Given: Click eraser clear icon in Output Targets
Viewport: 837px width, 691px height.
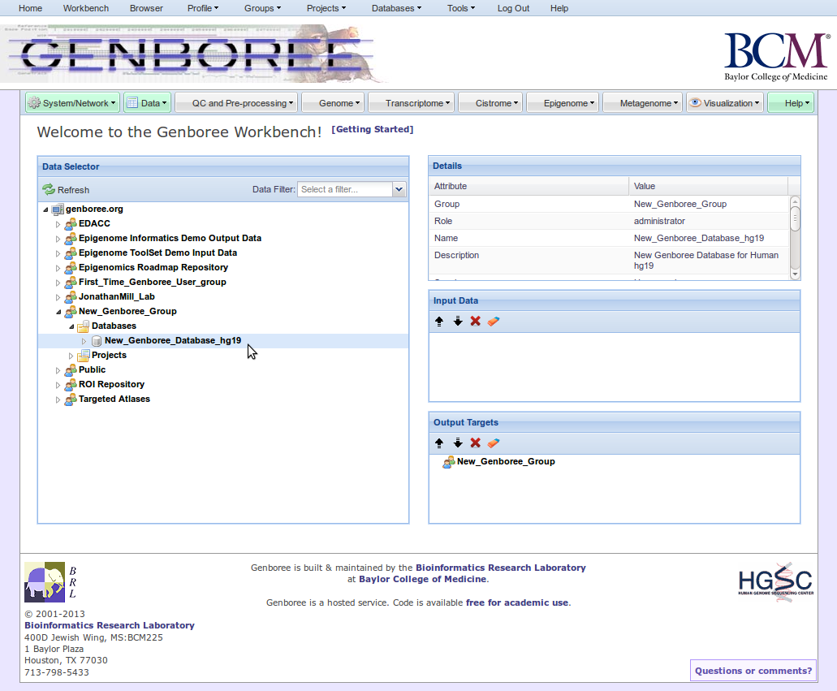Looking at the screenshot, I should [494, 443].
